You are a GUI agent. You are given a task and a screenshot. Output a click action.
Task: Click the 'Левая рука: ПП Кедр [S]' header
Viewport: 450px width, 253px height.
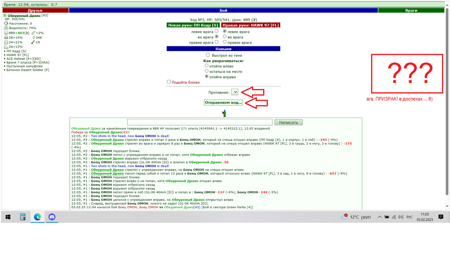tap(193, 25)
